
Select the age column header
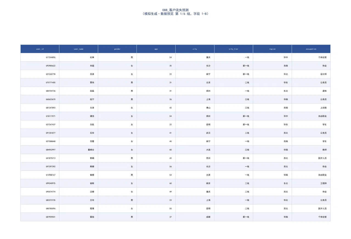156,49
